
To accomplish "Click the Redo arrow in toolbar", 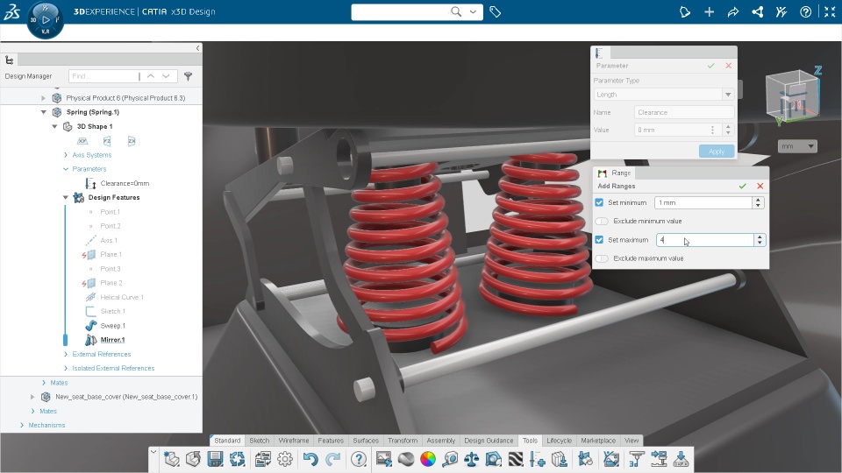I will [333, 459].
